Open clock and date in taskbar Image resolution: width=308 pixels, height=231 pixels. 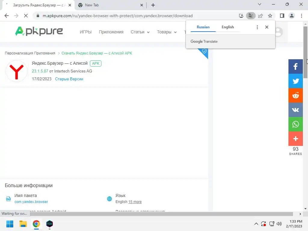click(x=294, y=224)
